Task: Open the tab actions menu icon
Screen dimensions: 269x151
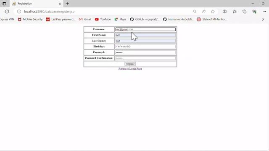Action: (4, 3)
